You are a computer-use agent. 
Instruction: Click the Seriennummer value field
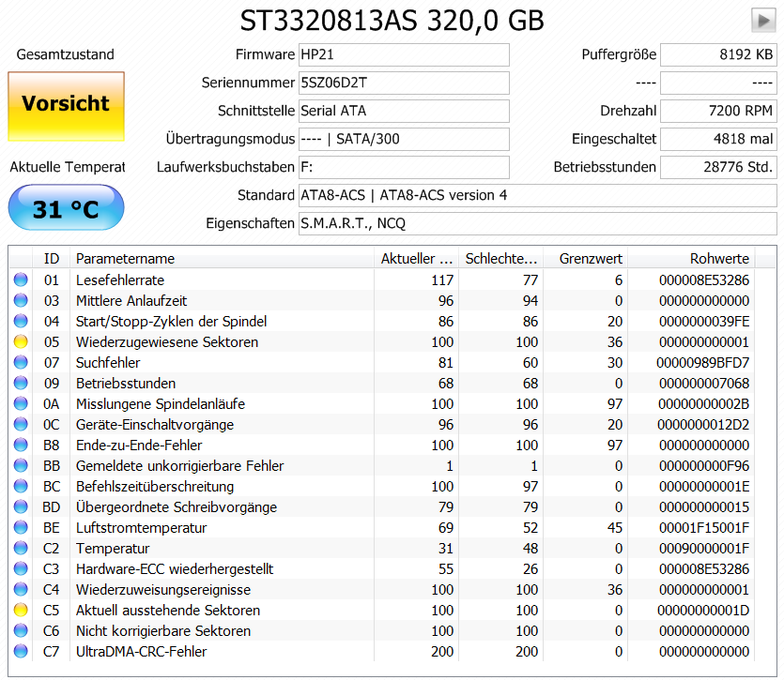[x=404, y=83]
